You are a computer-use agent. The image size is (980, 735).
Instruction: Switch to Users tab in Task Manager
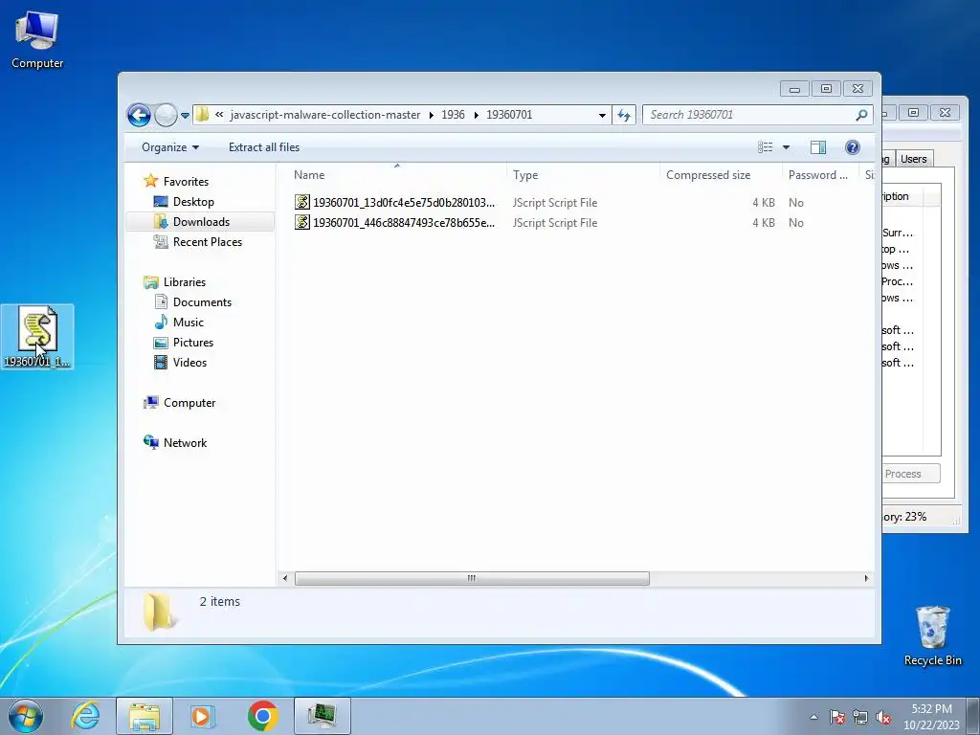coord(914,159)
